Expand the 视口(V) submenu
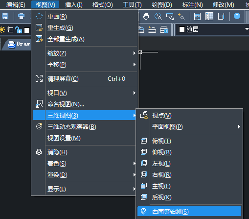 85,93
